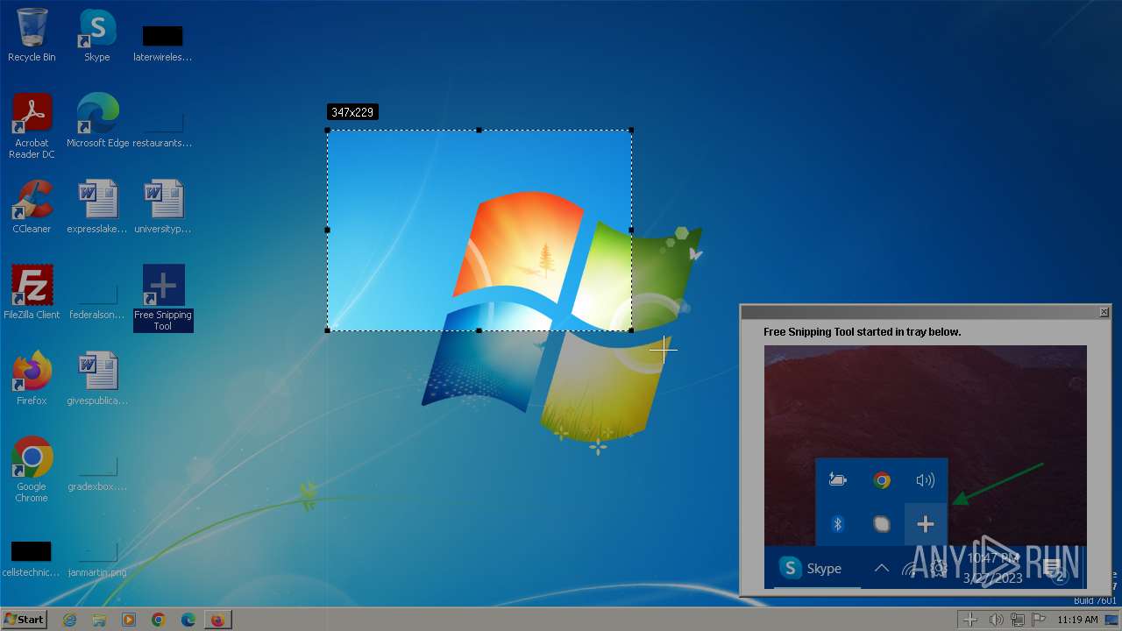This screenshot has height=631, width=1122.
Task: Click the left-middle selection handle
Action: 328,230
